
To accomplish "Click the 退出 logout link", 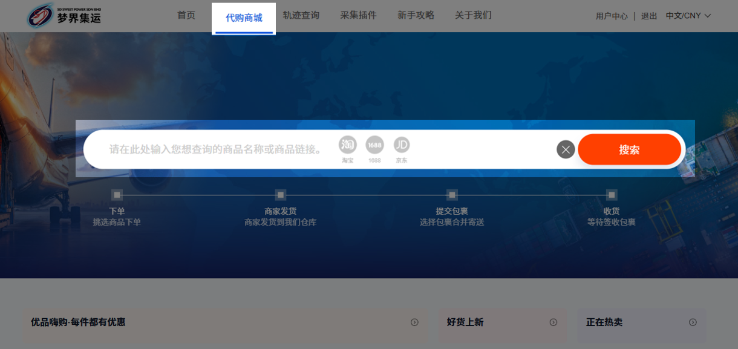I will pos(649,16).
